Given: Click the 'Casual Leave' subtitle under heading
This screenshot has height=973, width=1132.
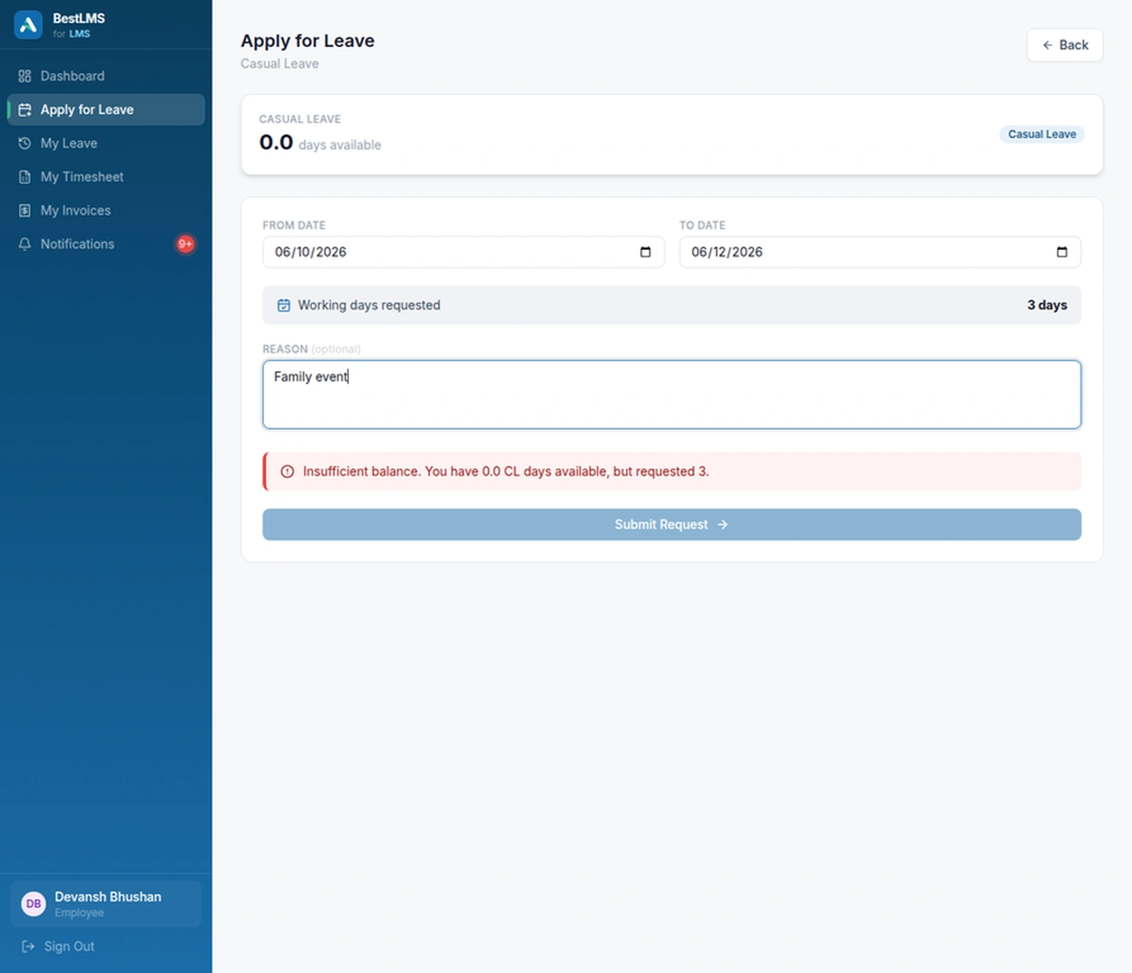Looking at the screenshot, I should 279,64.
